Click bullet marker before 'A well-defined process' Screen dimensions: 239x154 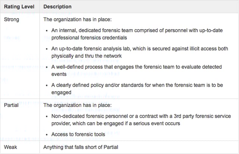(47, 67)
